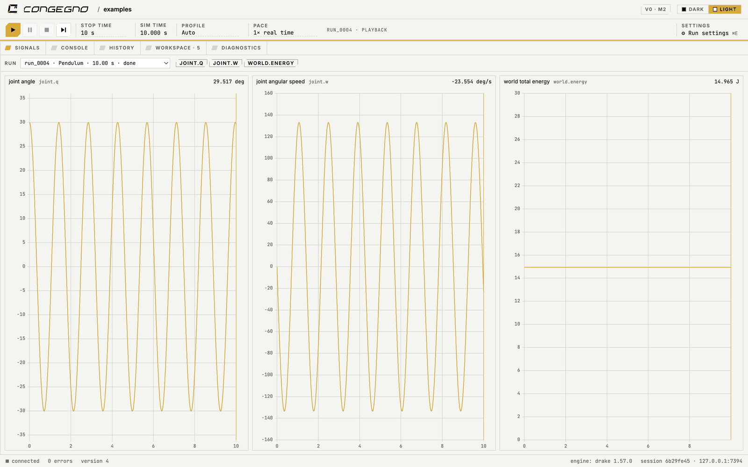Screen dimensions: 748x467
Task: Step the simulation forward one frame
Action: tap(64, 30)
